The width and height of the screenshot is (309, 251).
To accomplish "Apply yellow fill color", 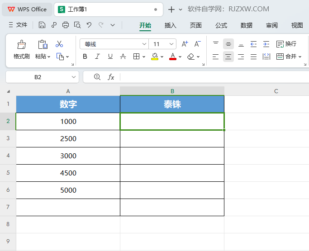I will 155,57.
